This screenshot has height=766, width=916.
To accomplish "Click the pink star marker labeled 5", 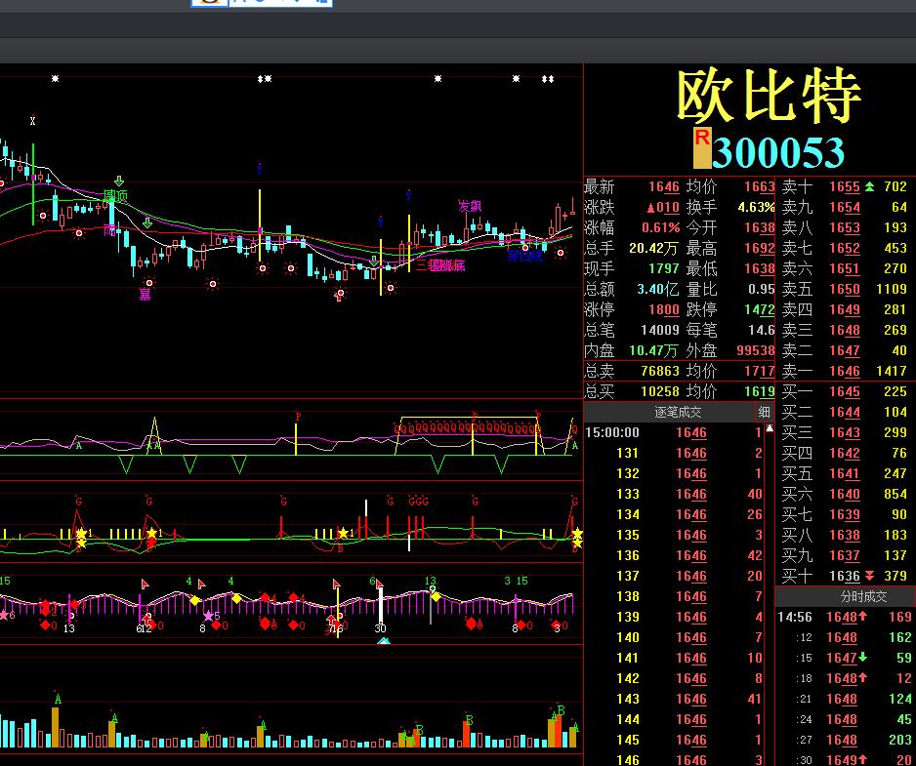I will [208, 616].
